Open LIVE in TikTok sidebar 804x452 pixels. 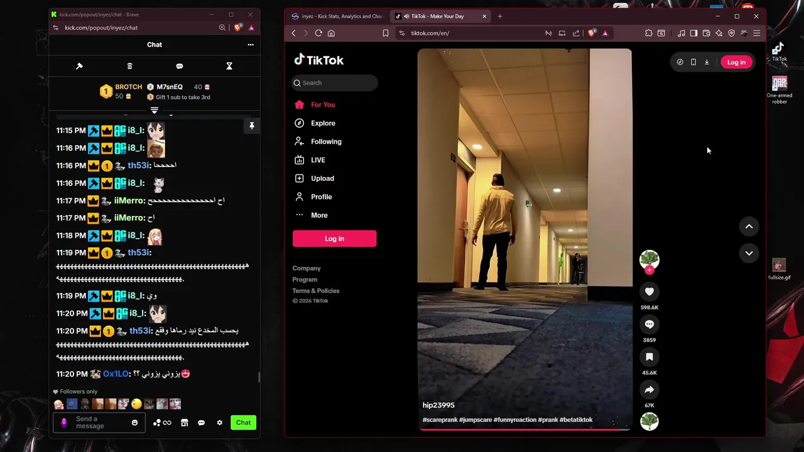[x=318, y=160]
